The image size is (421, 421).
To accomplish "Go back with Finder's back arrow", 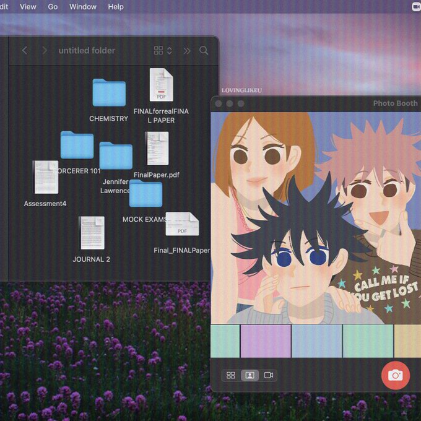I will 25,50.
